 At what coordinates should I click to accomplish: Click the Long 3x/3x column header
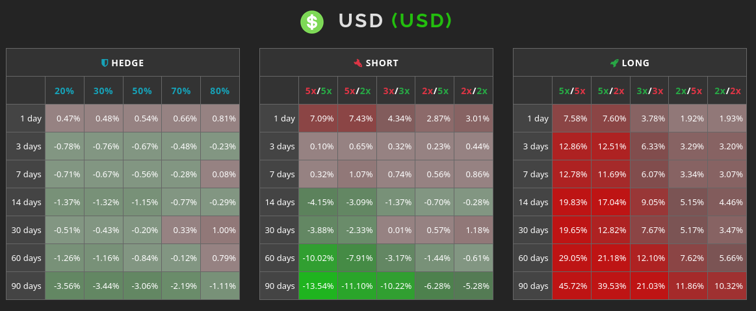(649, 90)
